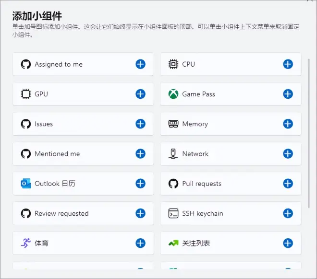This screenshot has height=279, width=317.
Task: Add the Memory widget with plus
Action: point(288,124)
